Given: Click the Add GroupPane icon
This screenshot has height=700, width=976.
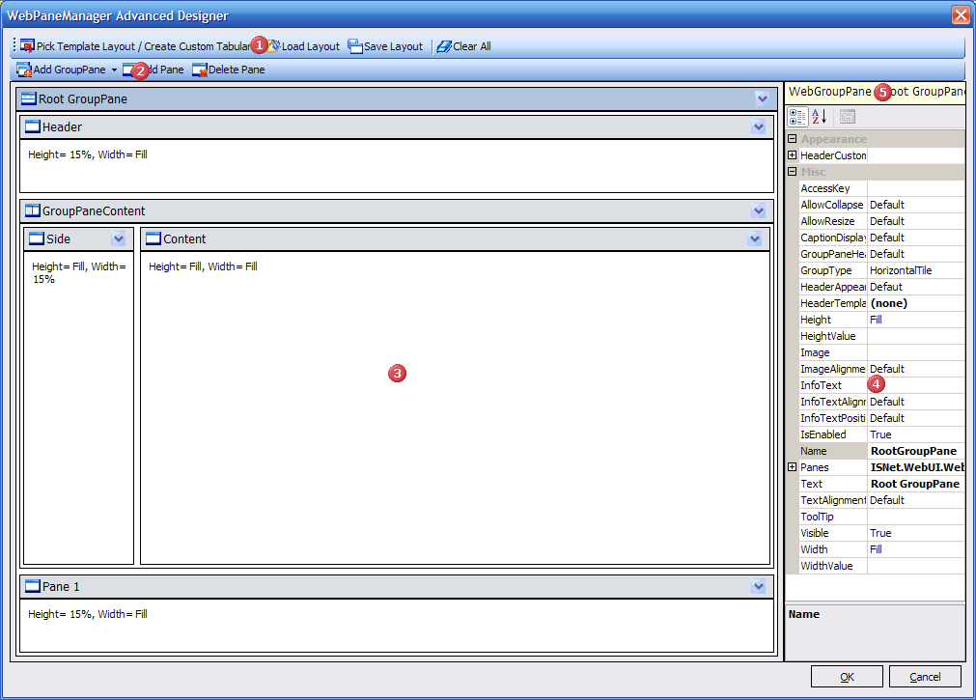Looking at the screenshot, I should (24, 70).
